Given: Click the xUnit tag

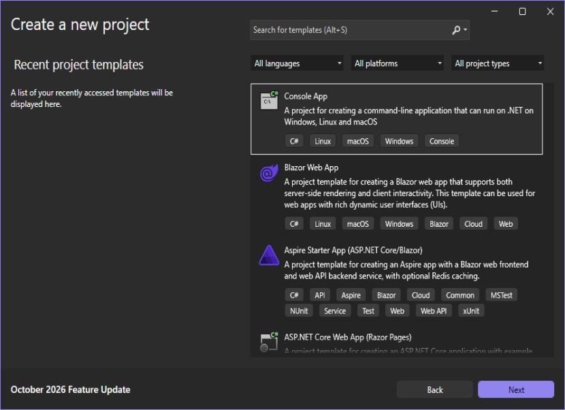Looking at the screenshot, I should pos(471,311).
